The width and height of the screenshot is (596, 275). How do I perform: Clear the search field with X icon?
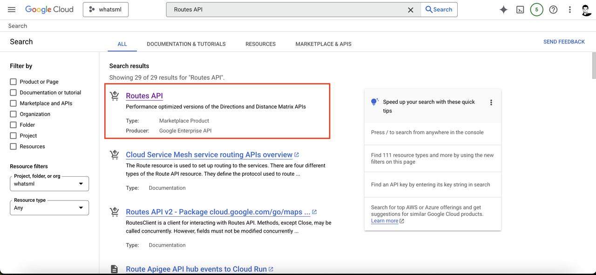[x=411, y=10]
